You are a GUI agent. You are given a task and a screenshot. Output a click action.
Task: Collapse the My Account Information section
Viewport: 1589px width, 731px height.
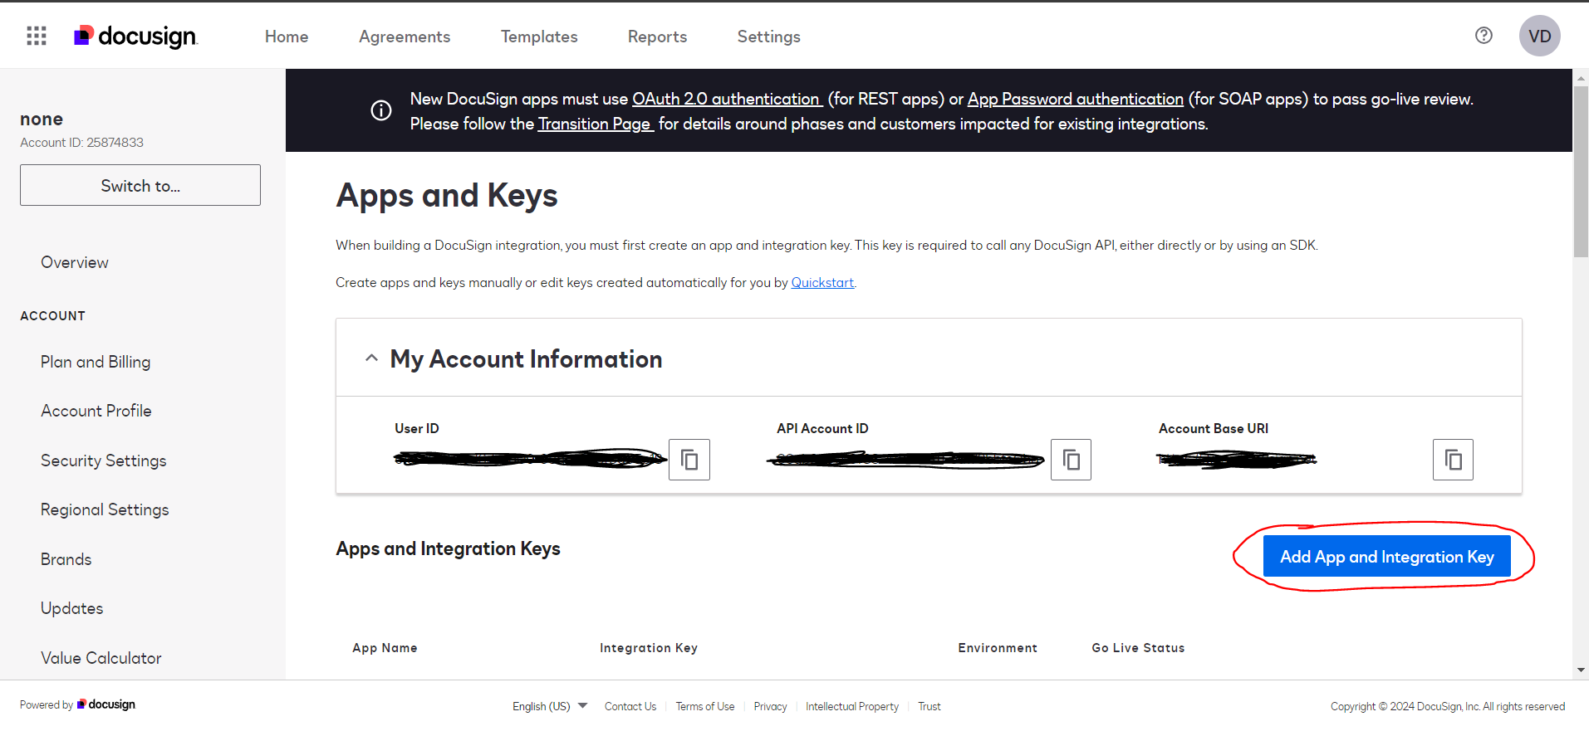(x=371, y=358)
